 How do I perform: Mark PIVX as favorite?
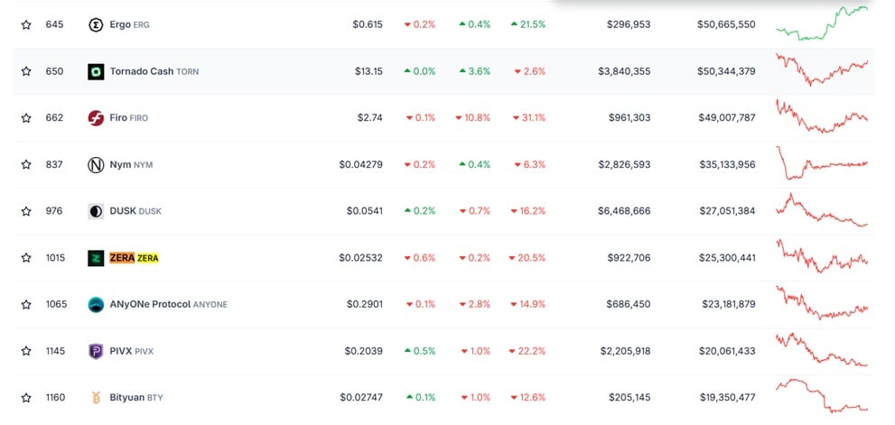(x=26, y=351)
